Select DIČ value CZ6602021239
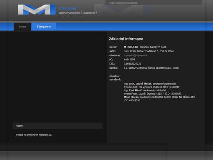The image size is (213, 160). 132,64
